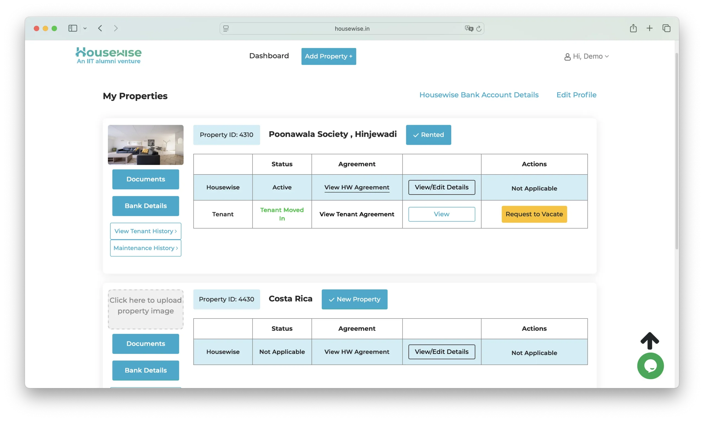Image resolution: width=704 pixels, height=421 pixels.
Task: Click the upload property image placeholder
Action: click(146, 309)
